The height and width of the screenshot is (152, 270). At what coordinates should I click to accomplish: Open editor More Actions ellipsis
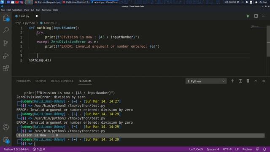264,16
